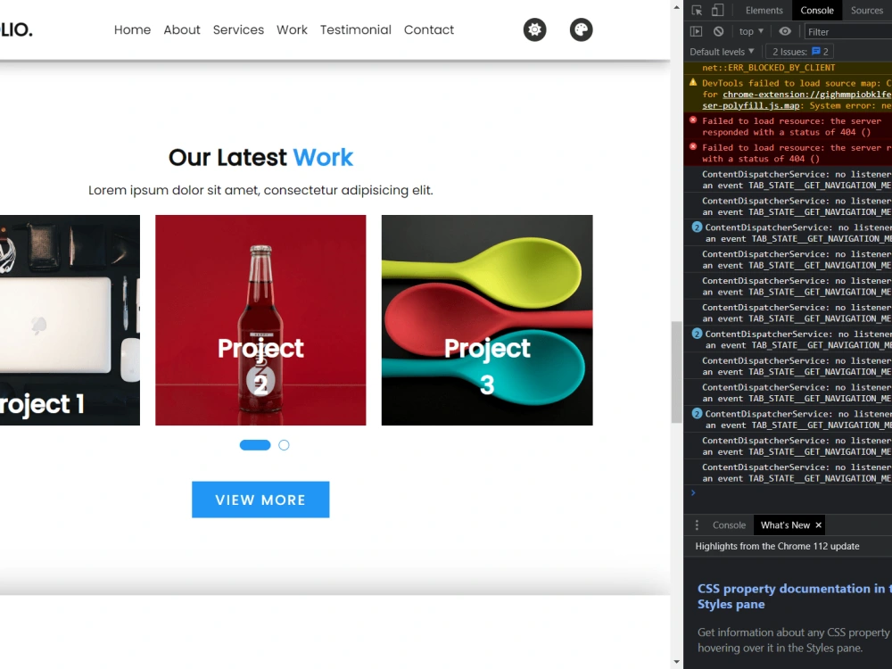Click the error icon of first 404 message
Screen dimensions: 892x669
coord(693,120)
